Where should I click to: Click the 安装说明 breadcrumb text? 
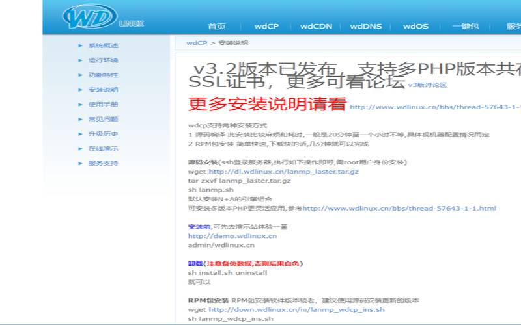tap(233, 43)
